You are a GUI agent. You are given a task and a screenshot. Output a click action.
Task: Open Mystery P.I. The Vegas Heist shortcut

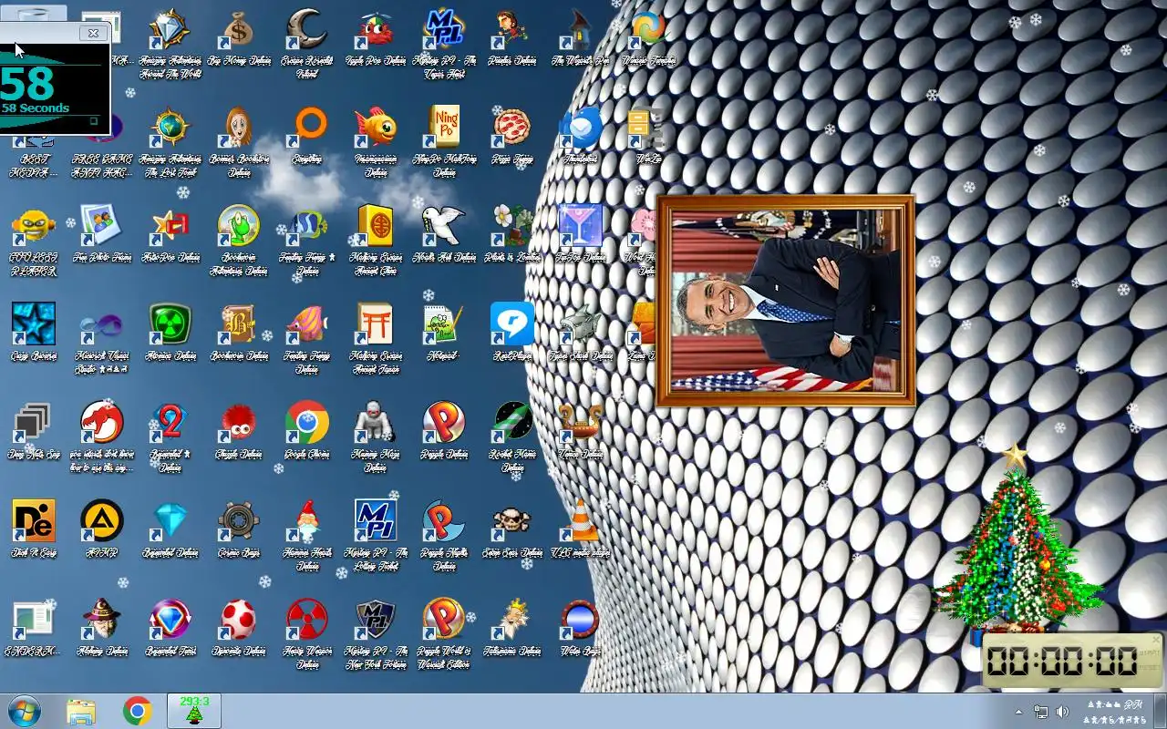[x=444, y=30]
